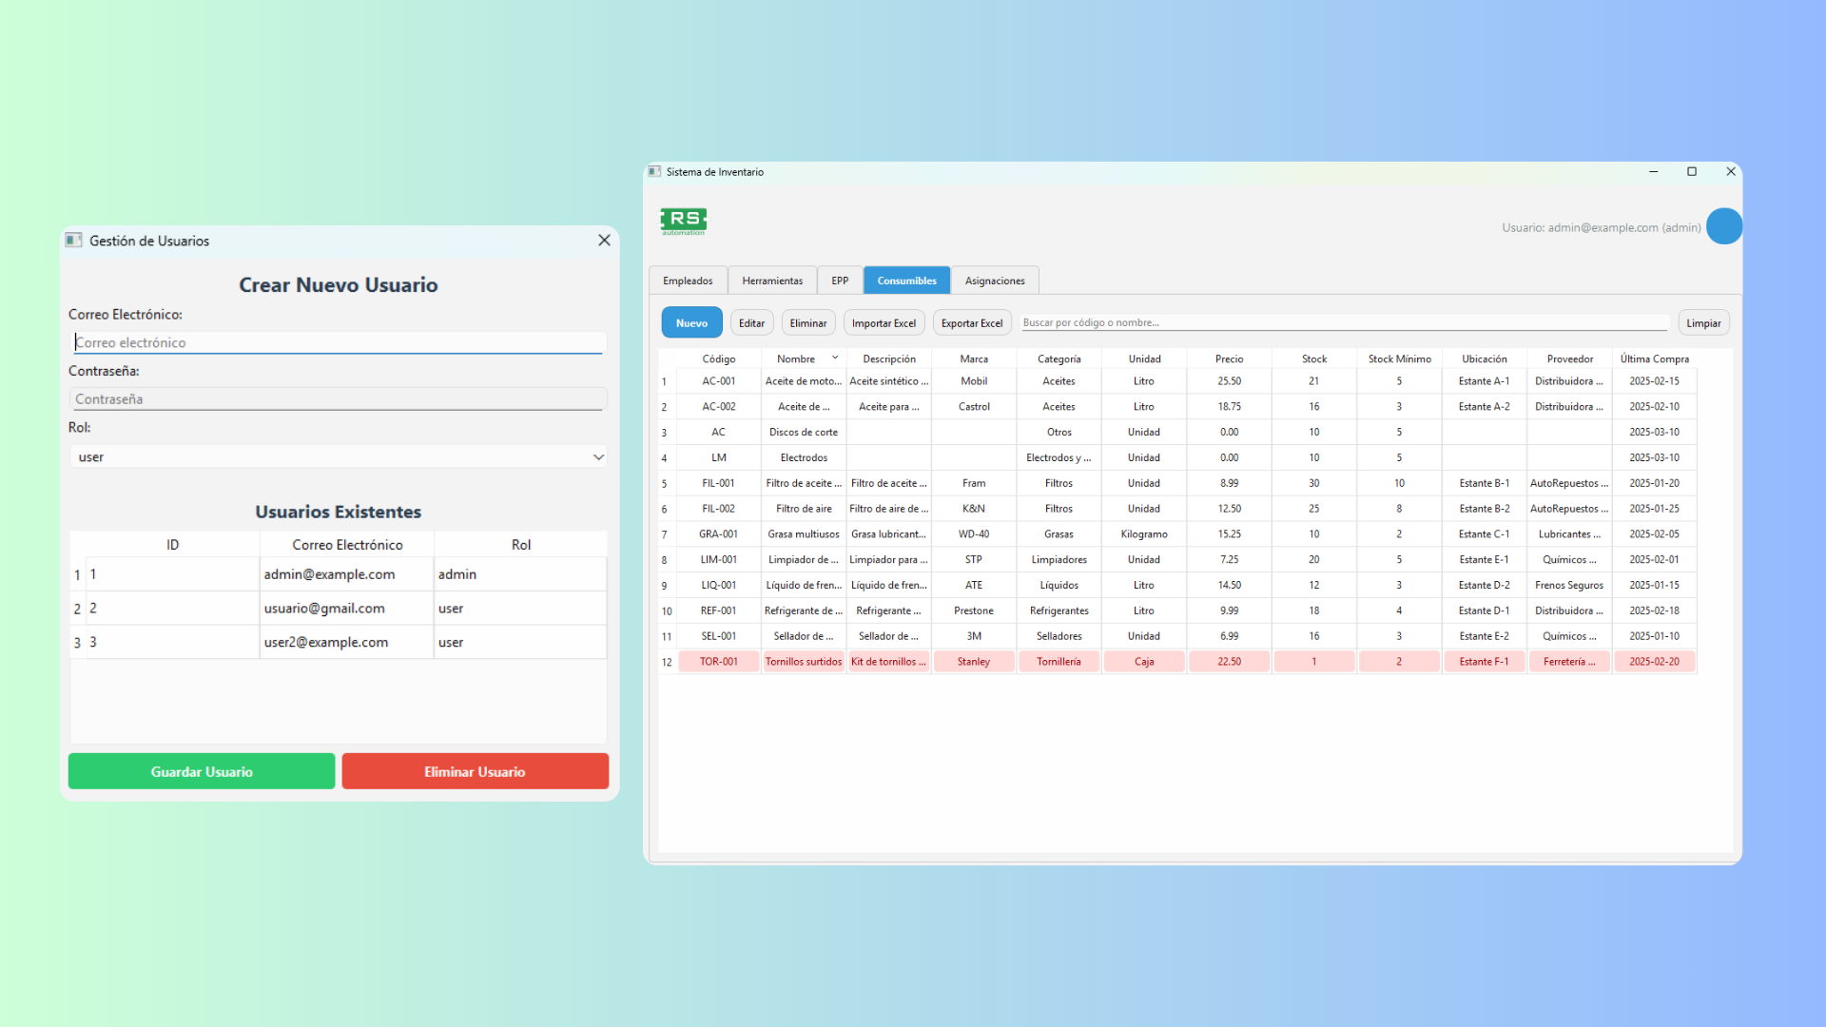The width and height of the screenshot is (1826, 1027).
Task: Open the Herramientas tab
Action: (x=772, y=281)
